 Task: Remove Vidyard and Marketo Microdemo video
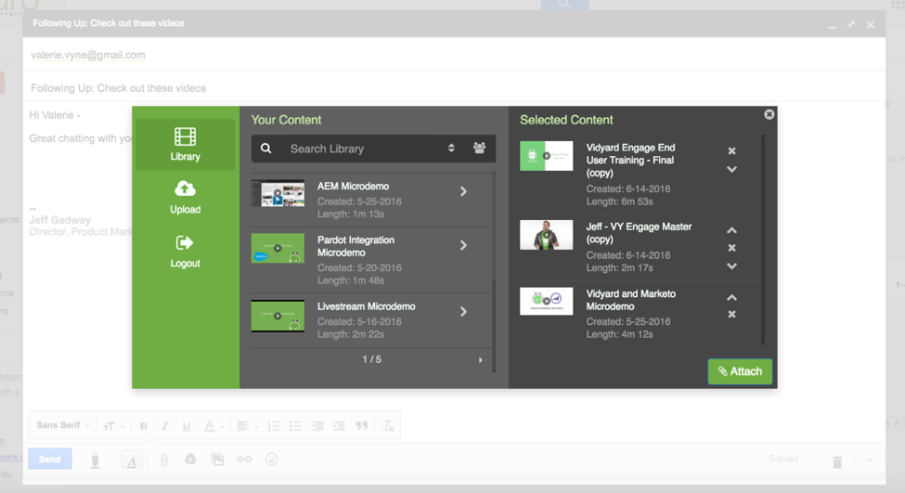[731, 315]
